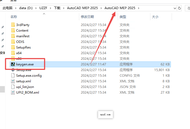Click the keygen.exe application icon
The height and width of the screenshot is (129, 190).
(13, 64)
